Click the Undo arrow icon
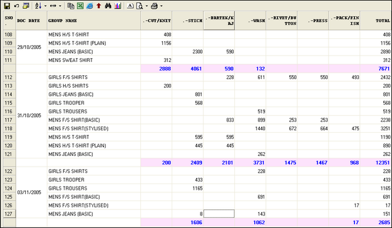The image size is (392, 228). [x=16, y=6]
